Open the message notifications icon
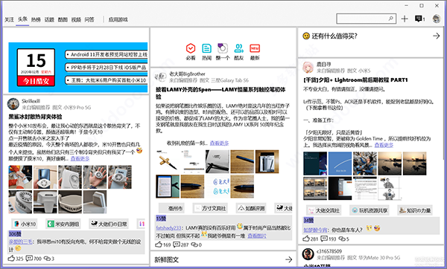 point(419,19)
